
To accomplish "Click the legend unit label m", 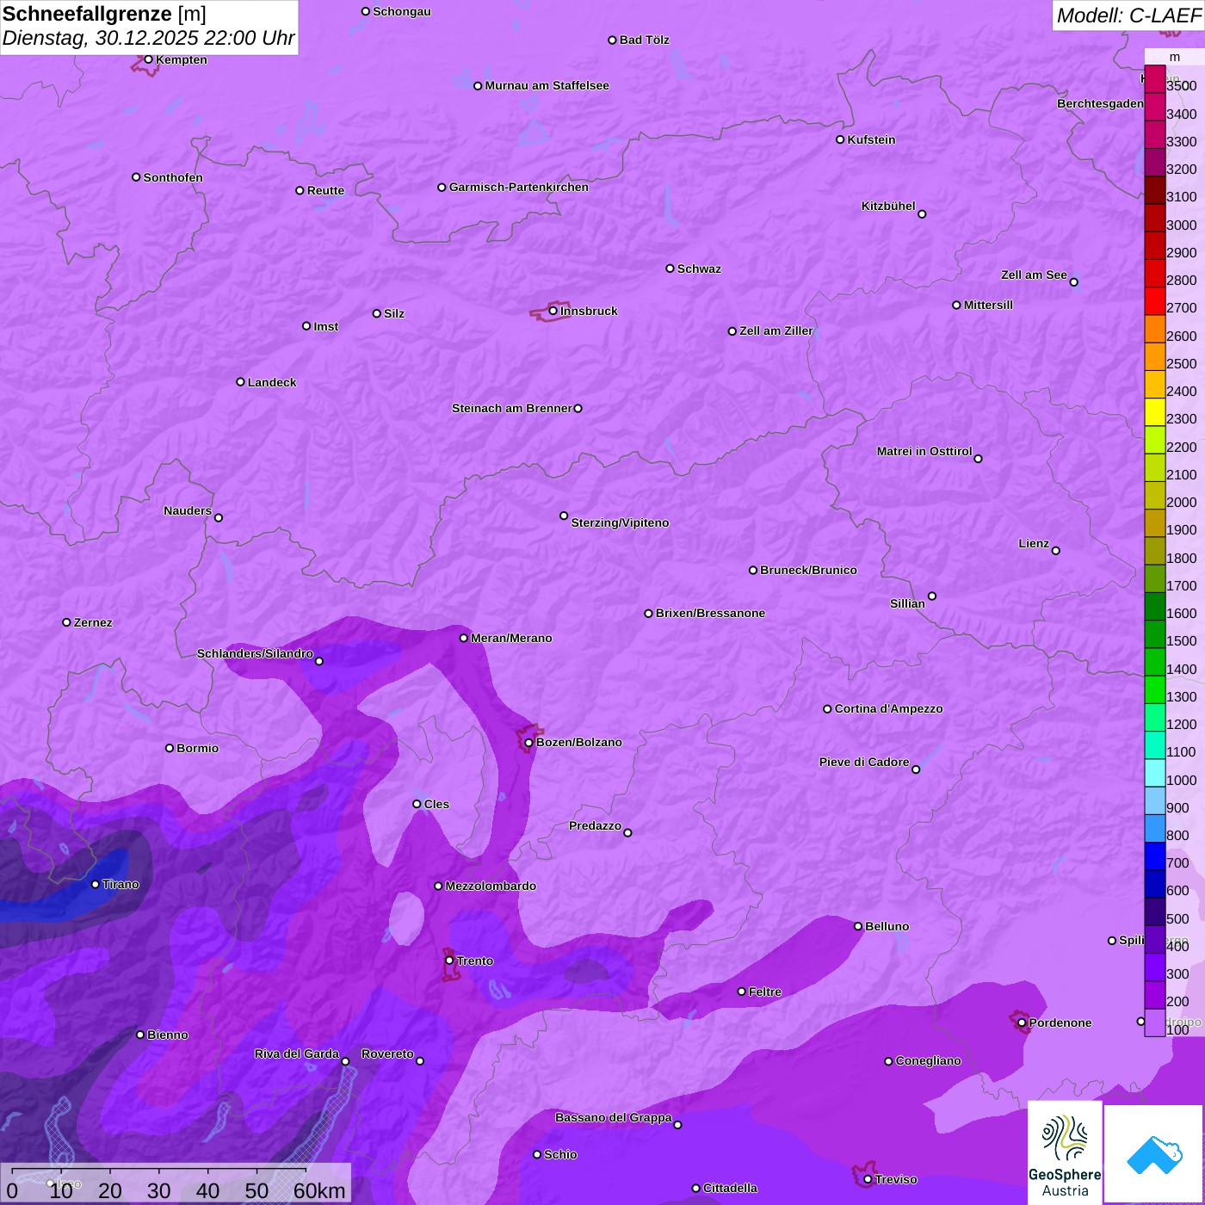I will 1174,57.
